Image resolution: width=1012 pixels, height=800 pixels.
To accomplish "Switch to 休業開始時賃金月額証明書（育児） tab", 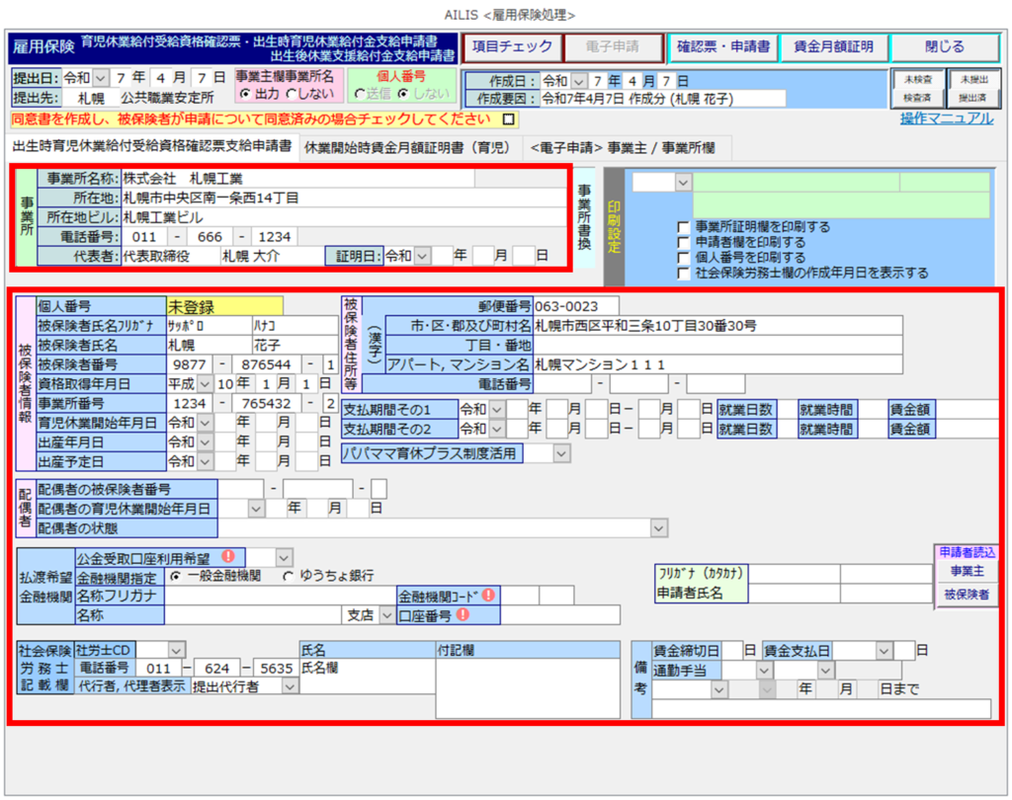I will [x=407, y=147].
